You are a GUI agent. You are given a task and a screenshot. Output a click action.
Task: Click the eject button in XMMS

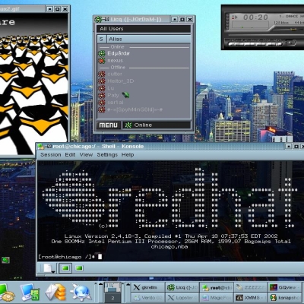[291, 43]
